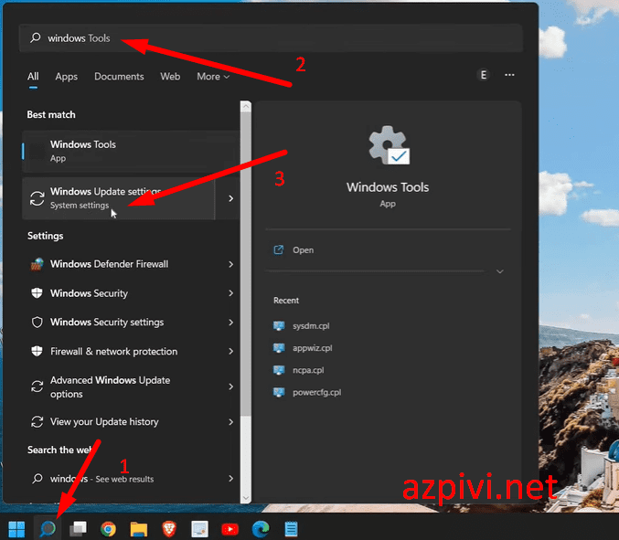Click the scrollbar up arrow
Viewport: 619px width, 540px height.
[246, 107]
